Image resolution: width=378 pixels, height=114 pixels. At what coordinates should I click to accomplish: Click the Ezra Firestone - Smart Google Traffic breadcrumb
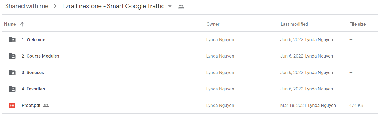[x=114, y=6]
